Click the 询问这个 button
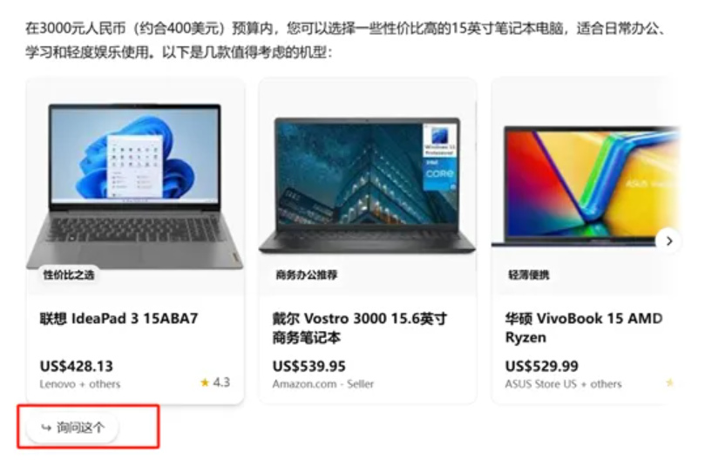The height and width of the screenshot is (466, 712). pos(72,428)
